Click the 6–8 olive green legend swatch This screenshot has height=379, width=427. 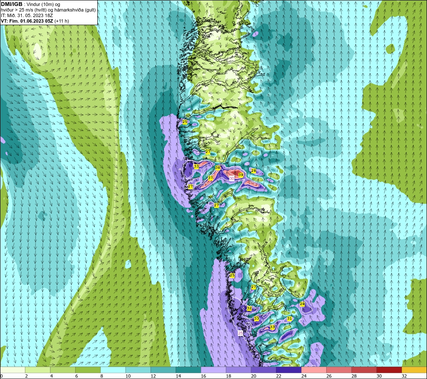point(88,370)
